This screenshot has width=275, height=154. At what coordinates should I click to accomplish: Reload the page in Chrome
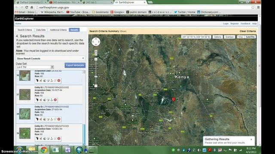[27, 7]
